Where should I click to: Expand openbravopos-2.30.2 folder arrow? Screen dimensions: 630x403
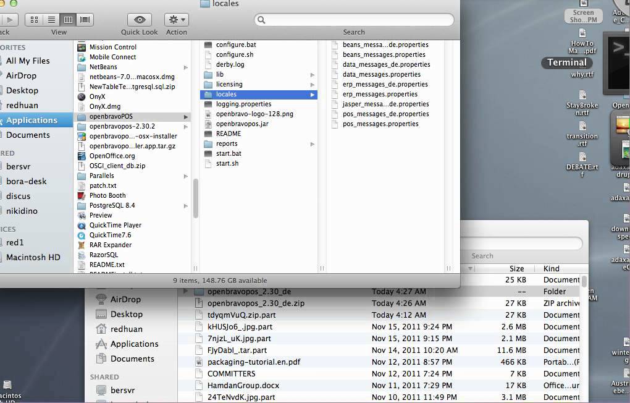coord(186,127)
